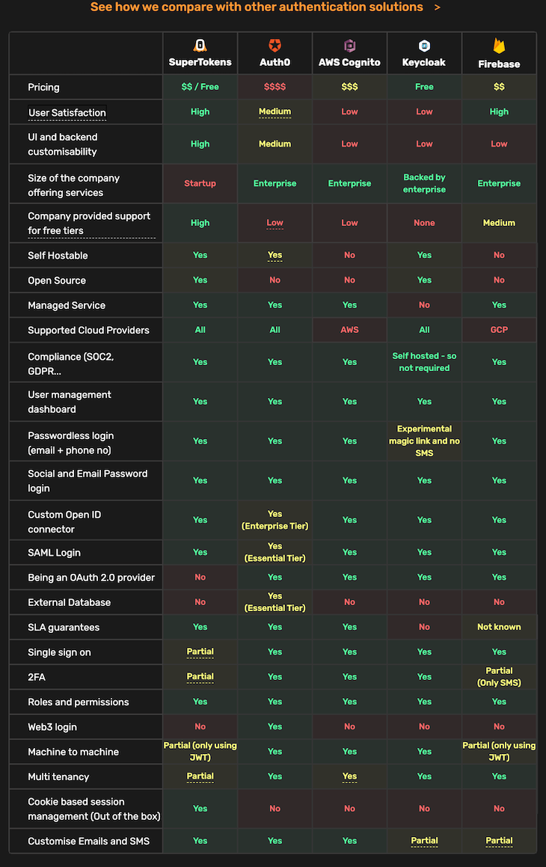Click the AWS Cognito logo icon

click(349, 46)
